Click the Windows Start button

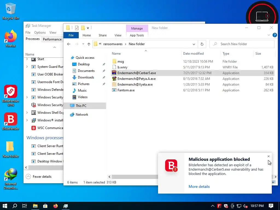tap(5, 206)
